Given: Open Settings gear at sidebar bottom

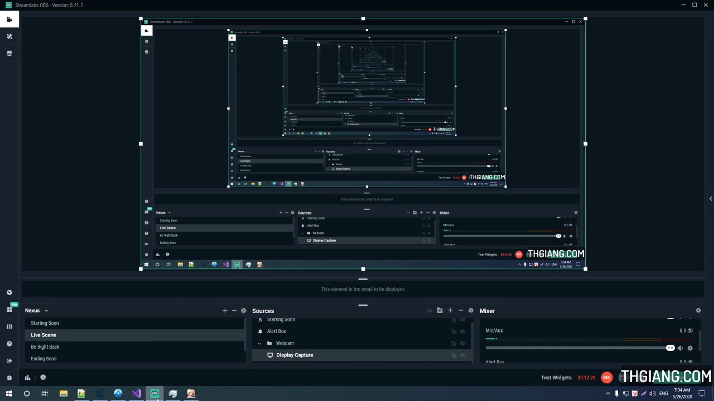Looking at the screenshot, I should 9,378.
